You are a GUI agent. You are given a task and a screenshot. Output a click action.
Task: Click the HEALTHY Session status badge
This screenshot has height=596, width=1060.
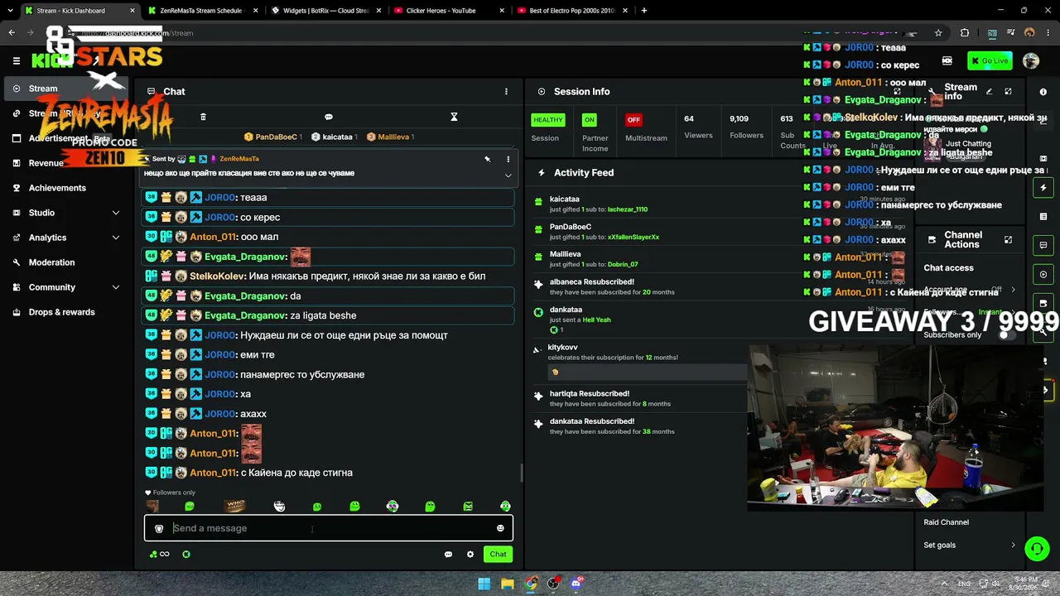547,120
